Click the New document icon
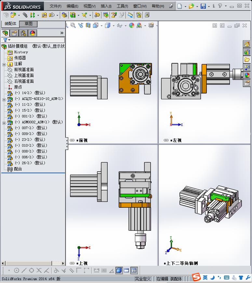 (x=180, y=6)
